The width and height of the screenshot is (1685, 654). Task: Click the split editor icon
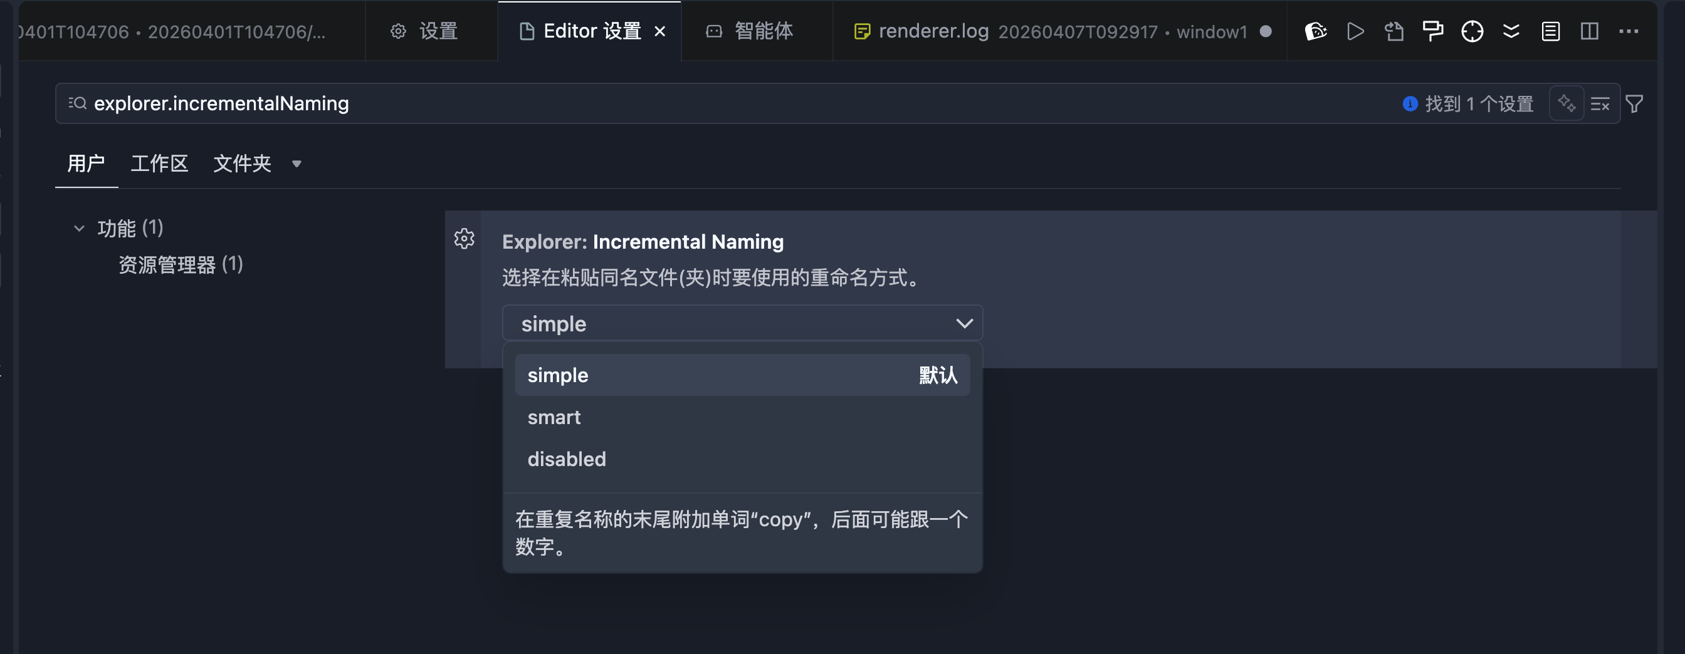tap(1590, 31)
